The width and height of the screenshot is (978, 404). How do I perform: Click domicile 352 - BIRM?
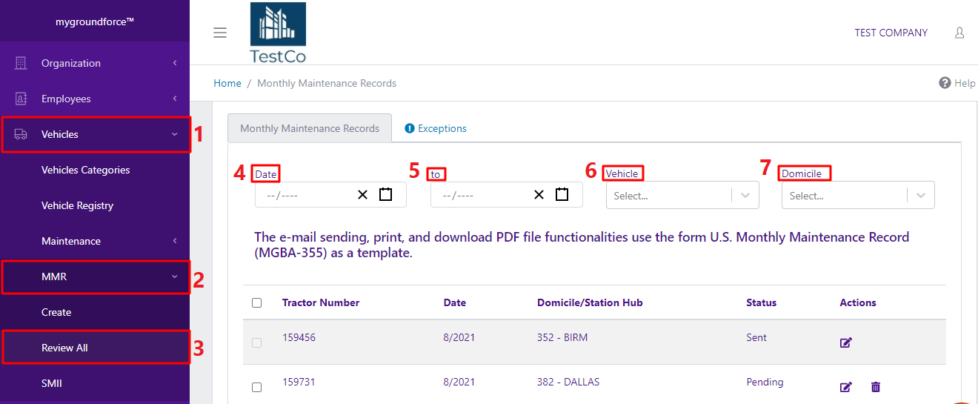coord(564,337)
